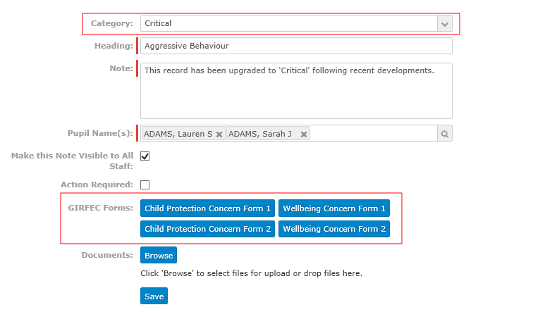533x312 pixels.
Task: Select the ADAMS, Lauren S pupil tag
Action: (x=178, y=134)
